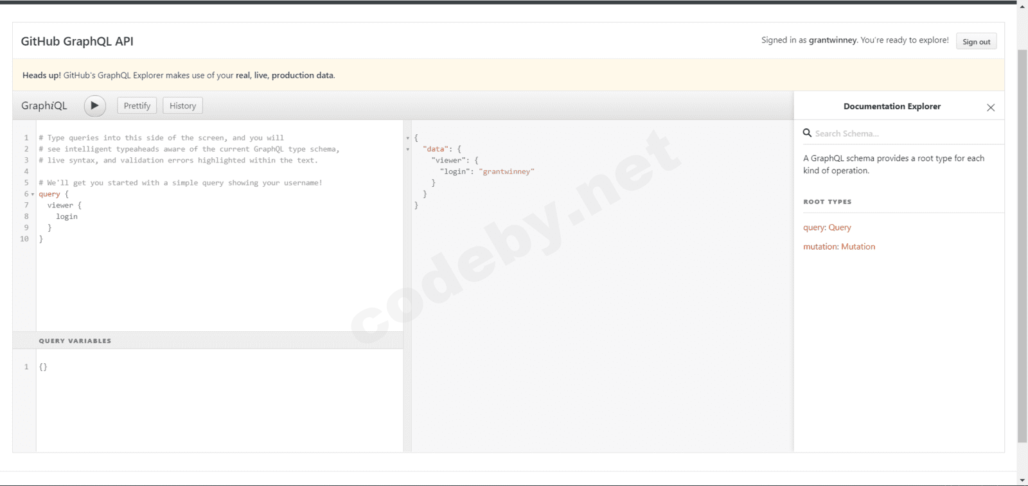The height and width of the screenshot is (486, 1028).
Task: Click the ROOT TYPES section label
Action: [827, 202]
